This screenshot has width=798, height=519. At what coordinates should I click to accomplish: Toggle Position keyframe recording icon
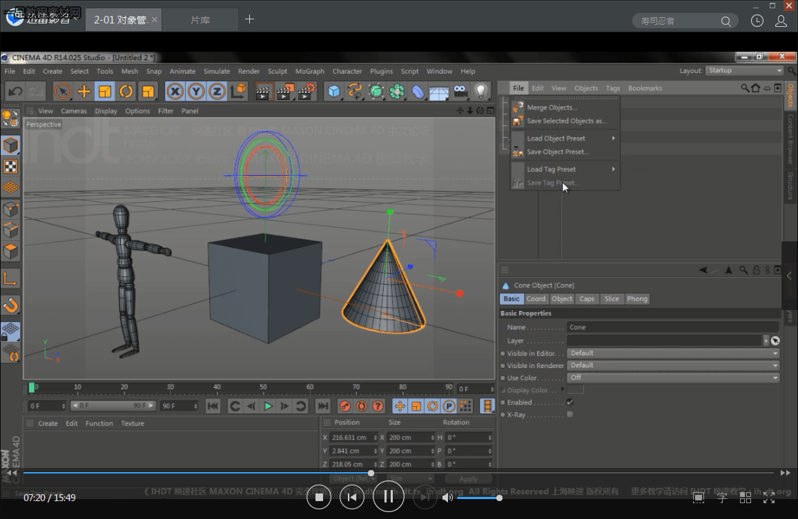click(x=400, y=406)
